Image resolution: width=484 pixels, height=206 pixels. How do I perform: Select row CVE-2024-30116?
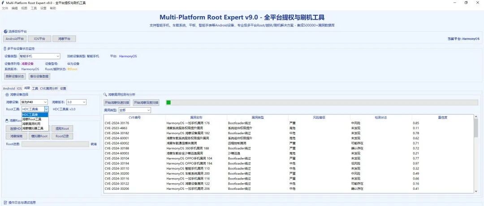click(289, 179)
